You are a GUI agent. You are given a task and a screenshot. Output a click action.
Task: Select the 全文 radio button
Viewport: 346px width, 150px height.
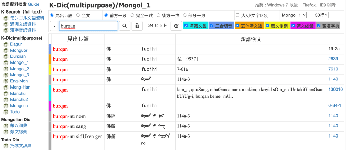pyautogui.click(x=78, y=15)
